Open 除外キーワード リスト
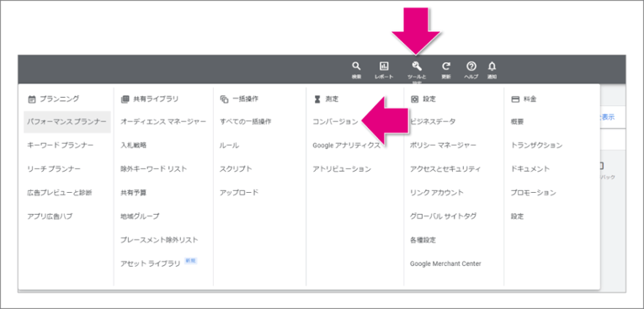This screenshot has width=644, height=309. [153, 169]
